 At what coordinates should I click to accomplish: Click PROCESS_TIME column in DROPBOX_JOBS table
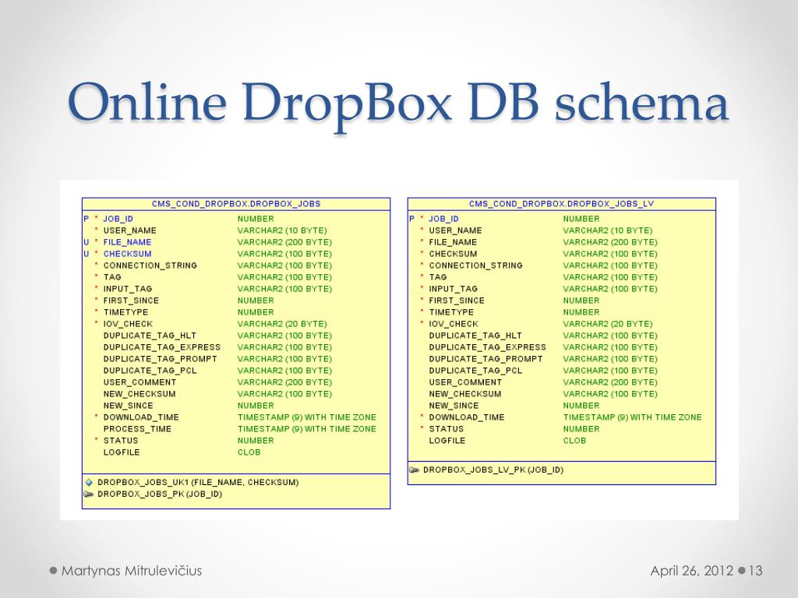[x=137, y=429]
